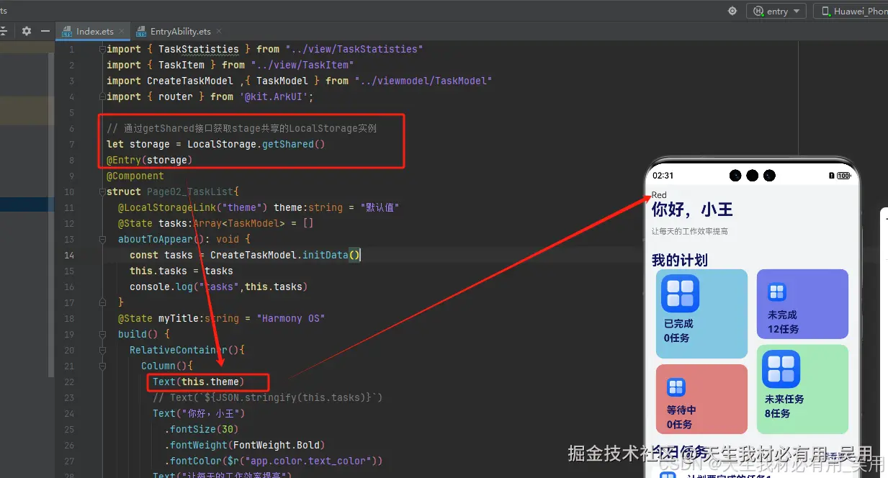Click the module icon inside the entry run configuration
This screenshot has width=888, height=478.
coord(758,11)
